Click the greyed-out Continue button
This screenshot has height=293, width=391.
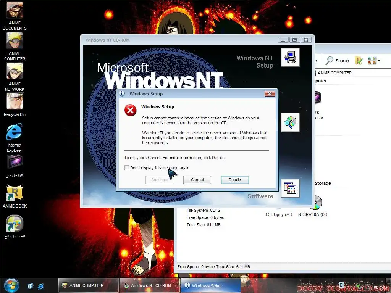159,180
